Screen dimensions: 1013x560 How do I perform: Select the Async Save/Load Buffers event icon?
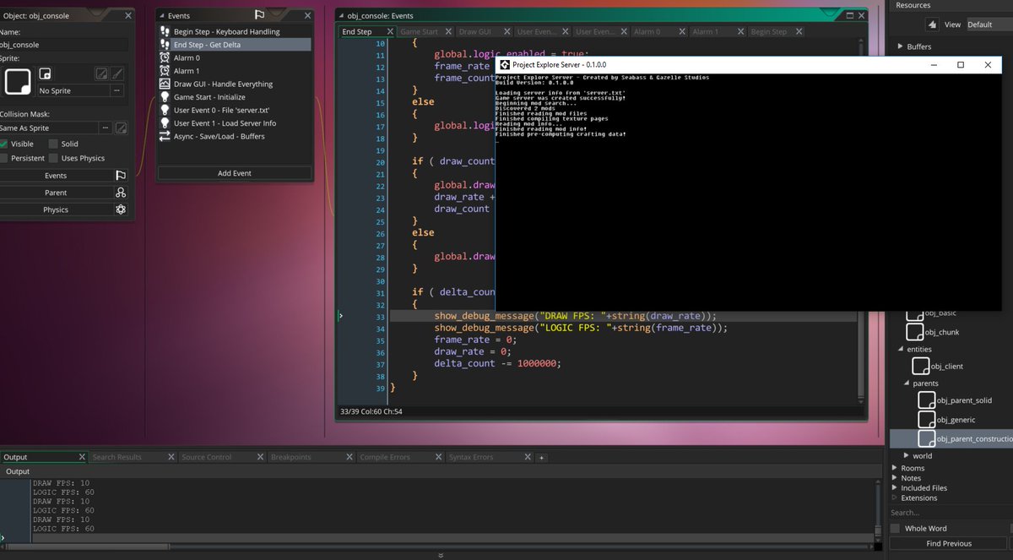(165, 136)
